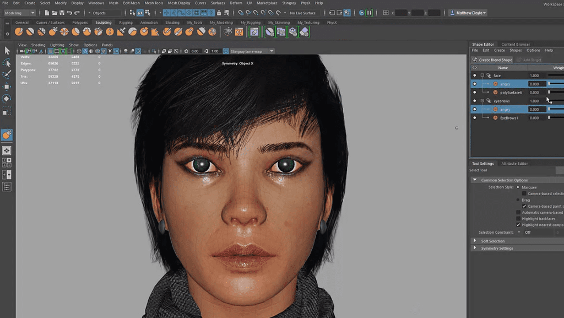This screenshot has width=564, height=318.
Task: Click the polySurface6 weight value field
Action: click(536, 93)
